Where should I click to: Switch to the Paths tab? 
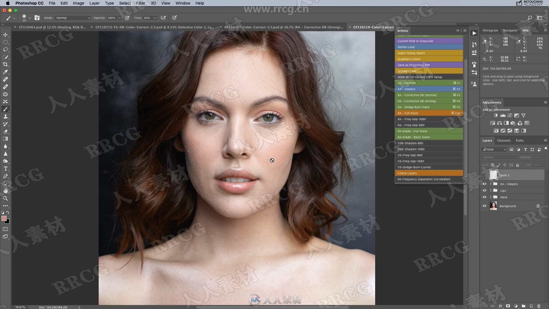[x=520, y=140]
